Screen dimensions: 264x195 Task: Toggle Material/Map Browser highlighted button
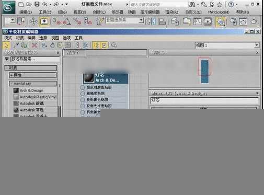96,45
